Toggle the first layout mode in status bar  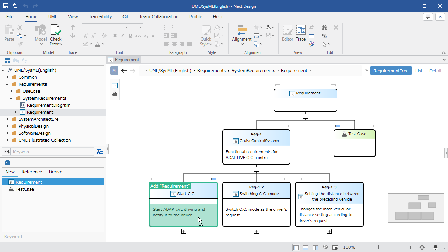(296, 247)
